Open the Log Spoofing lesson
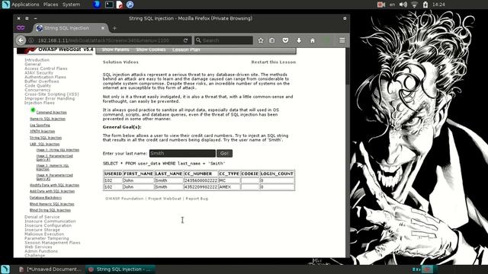 (x=40, y=125)
